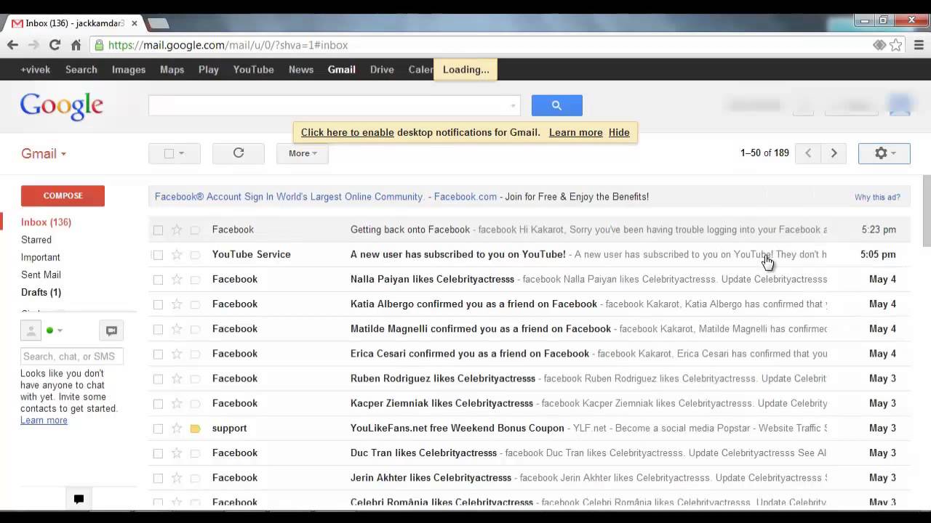The height and width of the screenshot is (523, 931).
Task: Open the Chrome menu icon
Action: click(919, 45)
